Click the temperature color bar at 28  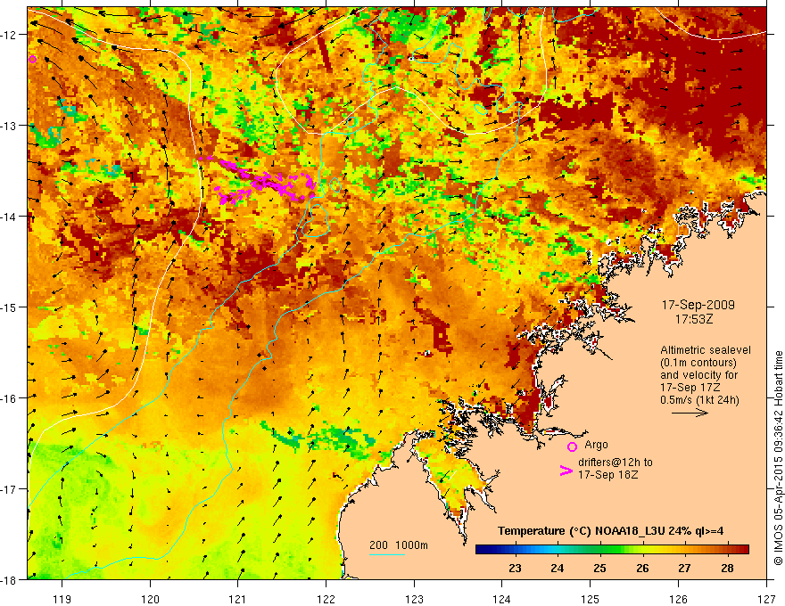pos(727,550)
